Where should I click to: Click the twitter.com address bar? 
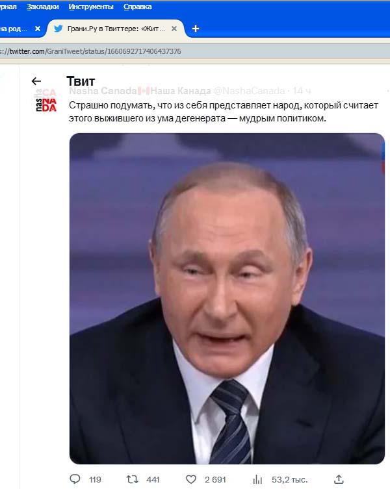pos(195,51)
